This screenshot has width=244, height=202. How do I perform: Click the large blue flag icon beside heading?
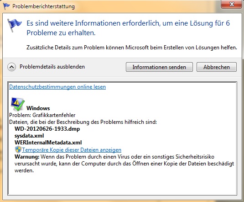pyautogui.click(x=14, y=26)
